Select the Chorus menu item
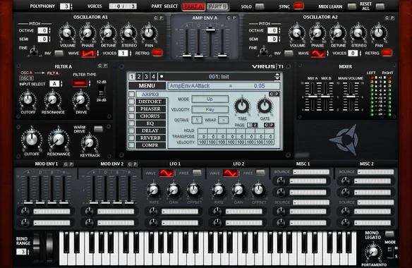Image resolution: width=412 pixels, height=268 pixels. pyautogui.click(x=150, y=116)
